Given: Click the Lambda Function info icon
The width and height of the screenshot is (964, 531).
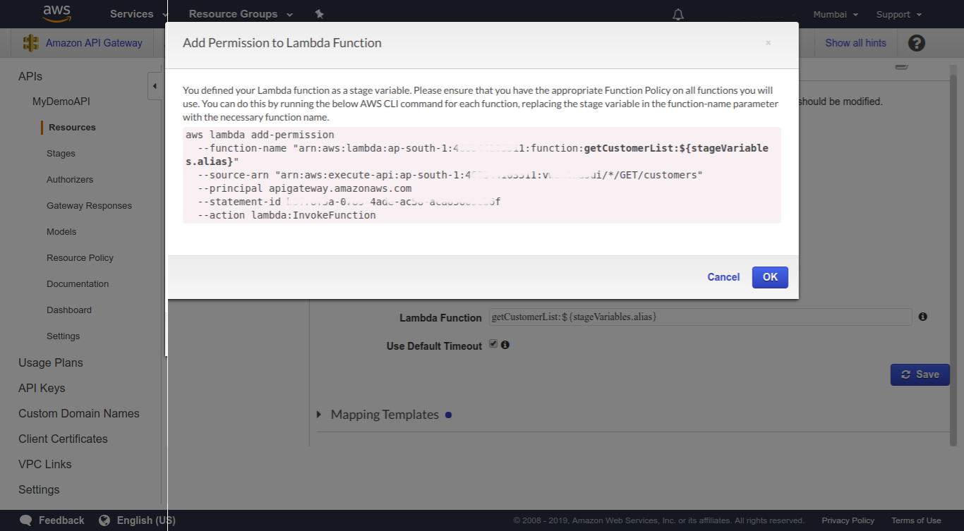Looking at the screenshot, I should click(923, 317).
